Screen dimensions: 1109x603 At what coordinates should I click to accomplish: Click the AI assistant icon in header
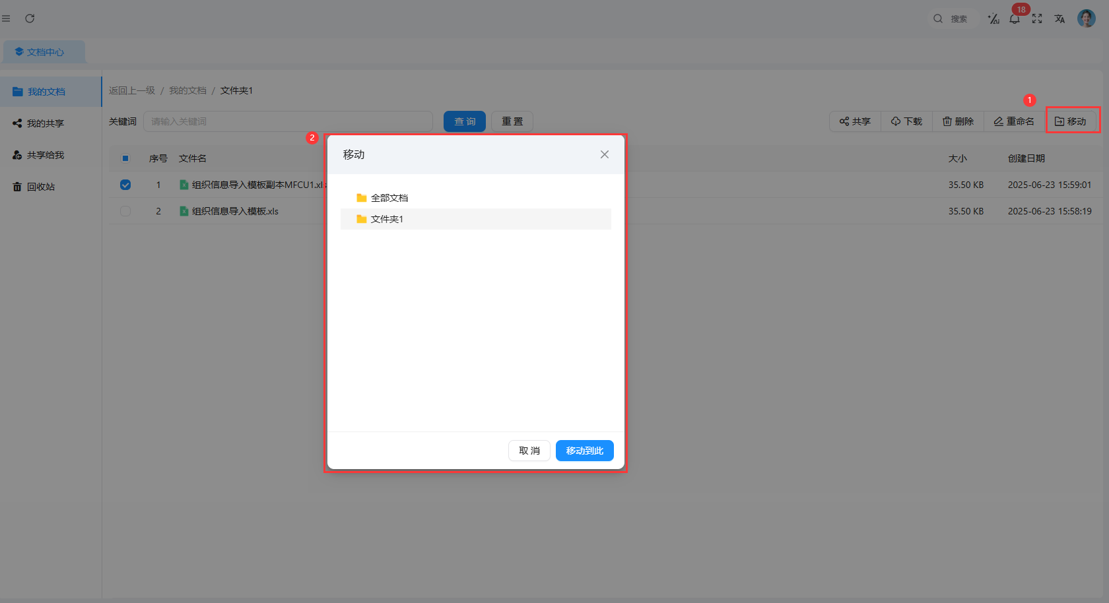coord(993,18)
